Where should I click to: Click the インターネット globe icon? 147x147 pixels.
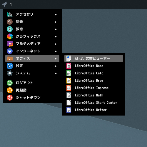(10, 51)
